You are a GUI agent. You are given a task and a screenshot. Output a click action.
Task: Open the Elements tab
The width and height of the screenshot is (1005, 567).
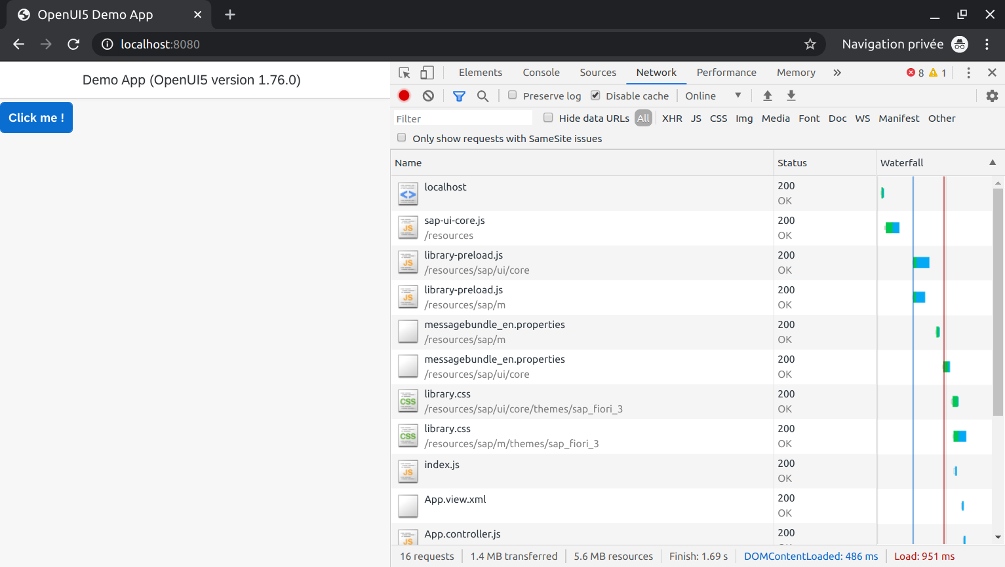click(481, 73)
